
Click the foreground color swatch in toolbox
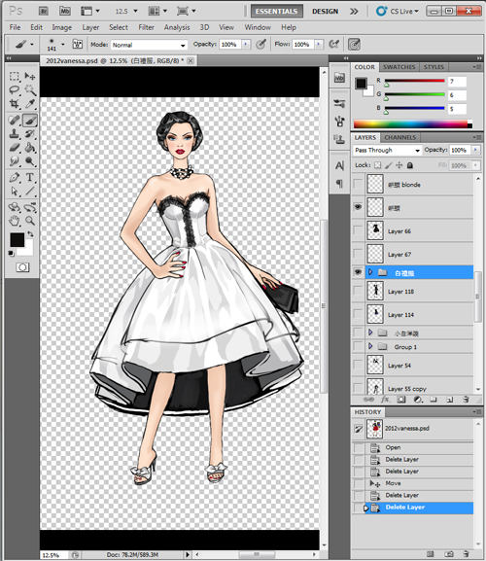click(x=17, y=240)
